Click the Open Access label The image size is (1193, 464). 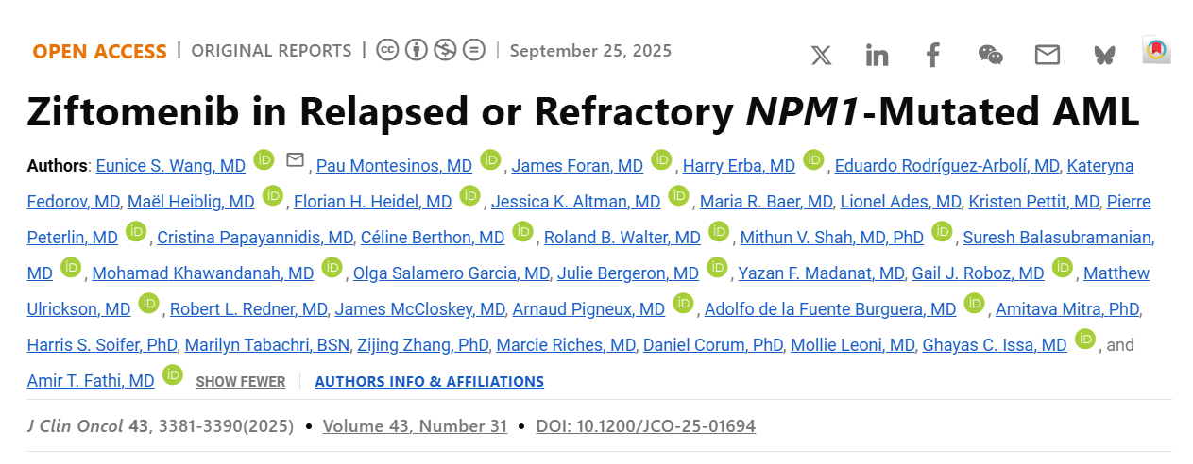click(100, 52)
